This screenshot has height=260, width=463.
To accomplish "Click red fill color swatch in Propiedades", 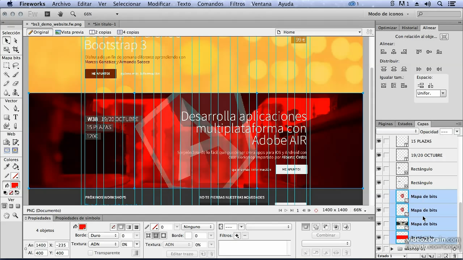I will 82,227.
